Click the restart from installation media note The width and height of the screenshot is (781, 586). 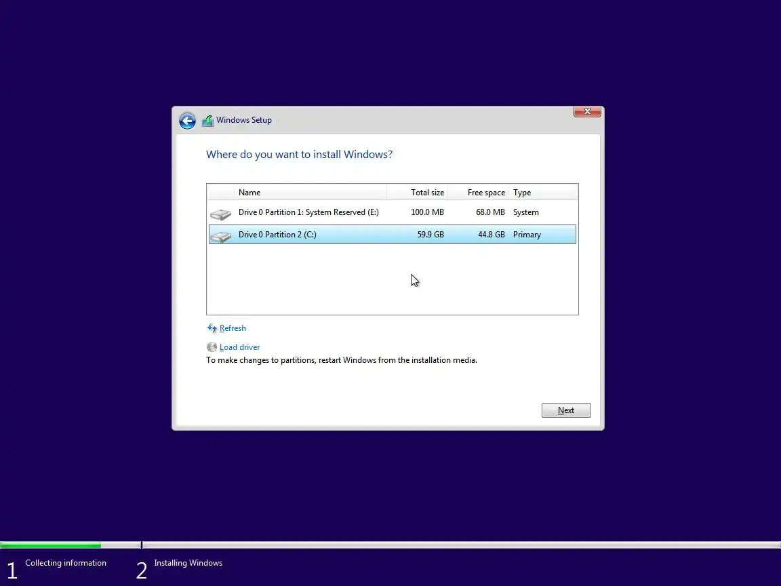pos(342,360)
